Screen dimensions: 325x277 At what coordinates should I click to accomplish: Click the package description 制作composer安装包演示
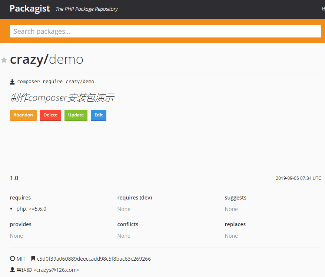pyautogui.click(x=62, y=98)
